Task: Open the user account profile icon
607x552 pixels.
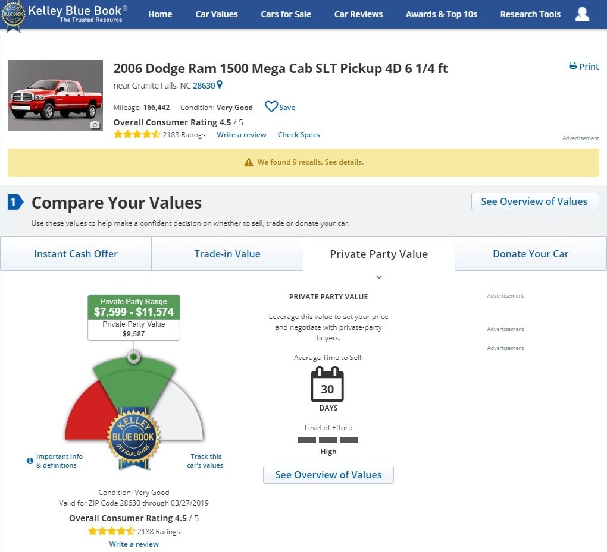Action: (x=582, y=14)
